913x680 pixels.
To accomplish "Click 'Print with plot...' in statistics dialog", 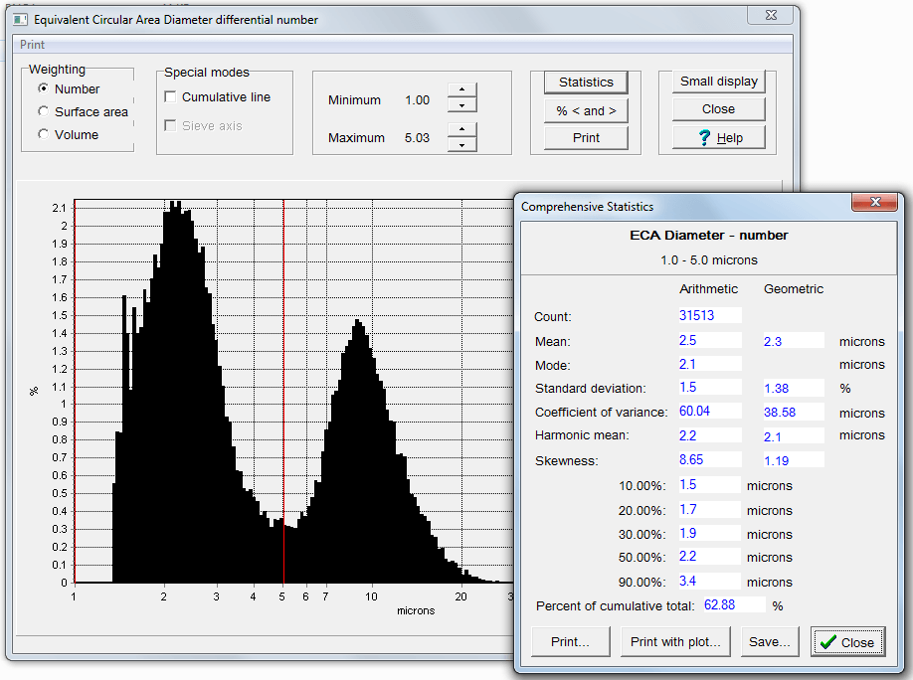I will [x=675, y=642].
